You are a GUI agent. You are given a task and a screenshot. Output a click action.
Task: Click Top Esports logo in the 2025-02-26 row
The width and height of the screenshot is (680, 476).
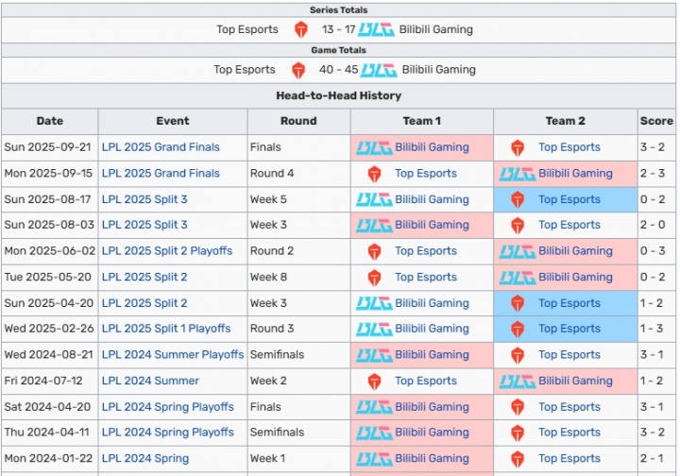coord(518,329)
